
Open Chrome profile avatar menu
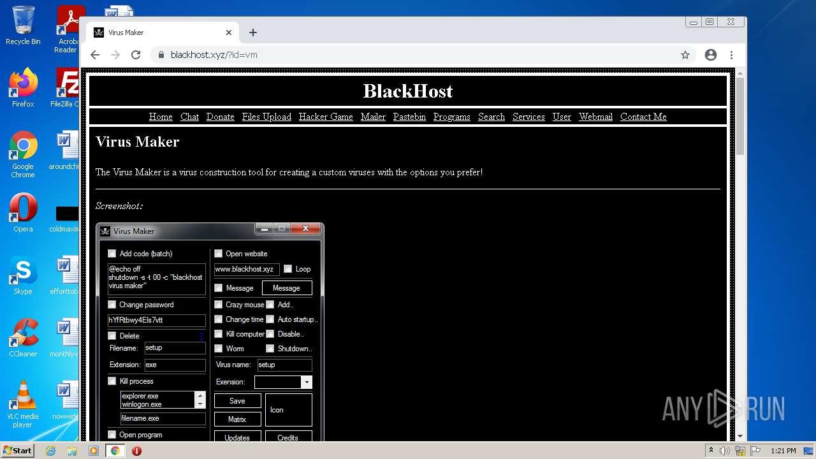[711, 55]
